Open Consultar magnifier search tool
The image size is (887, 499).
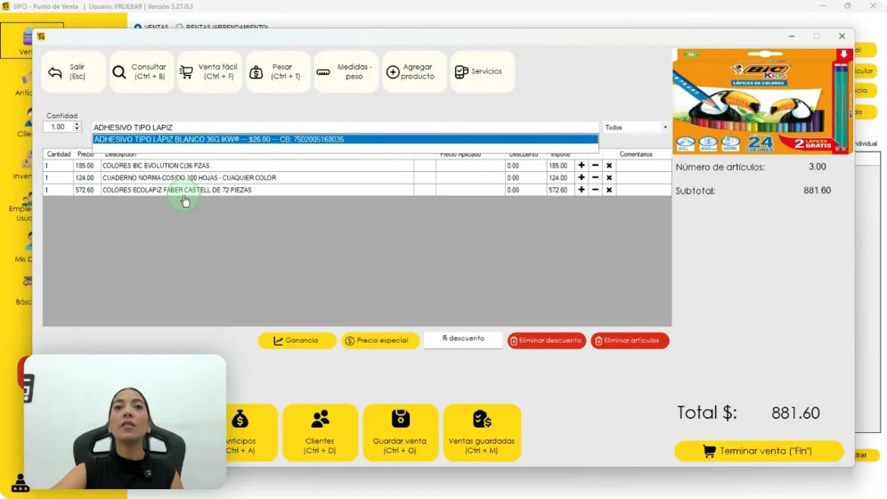142,72
